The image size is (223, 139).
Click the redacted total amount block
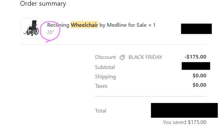[x=184, y=110]
